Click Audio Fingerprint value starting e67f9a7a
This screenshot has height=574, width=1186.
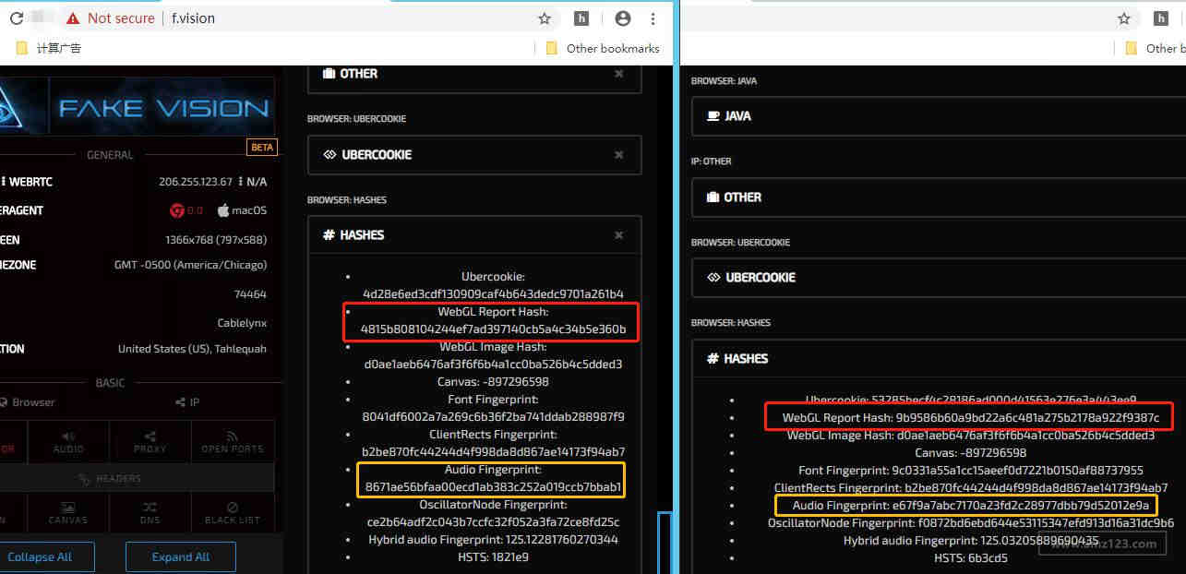tap(1020, 506)
